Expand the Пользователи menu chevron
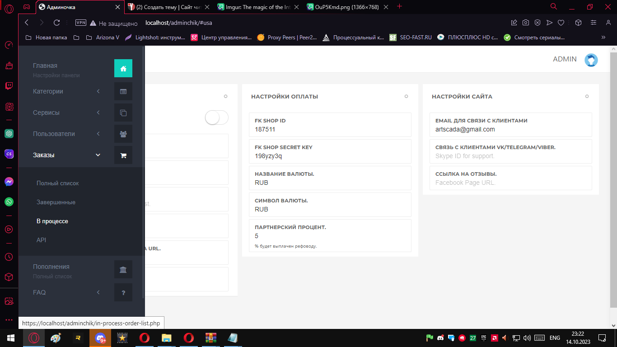Image resolution: width=617 pixels, height=347 pixels. tap(98, 134)
